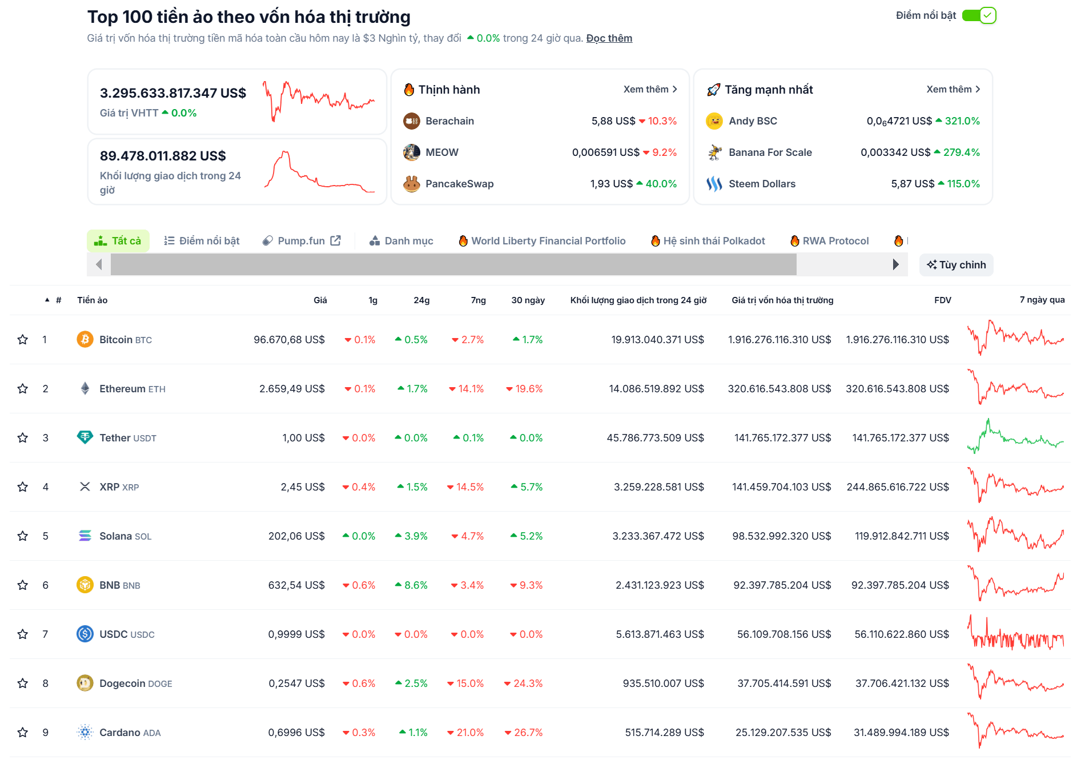Sort by Giá trị vốn hóa thị trường
Viewport: 1073px width, 760px height.
[x=782, y=300]
